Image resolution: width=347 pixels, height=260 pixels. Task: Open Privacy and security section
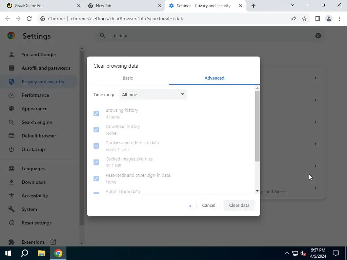[x=39, y=82]
